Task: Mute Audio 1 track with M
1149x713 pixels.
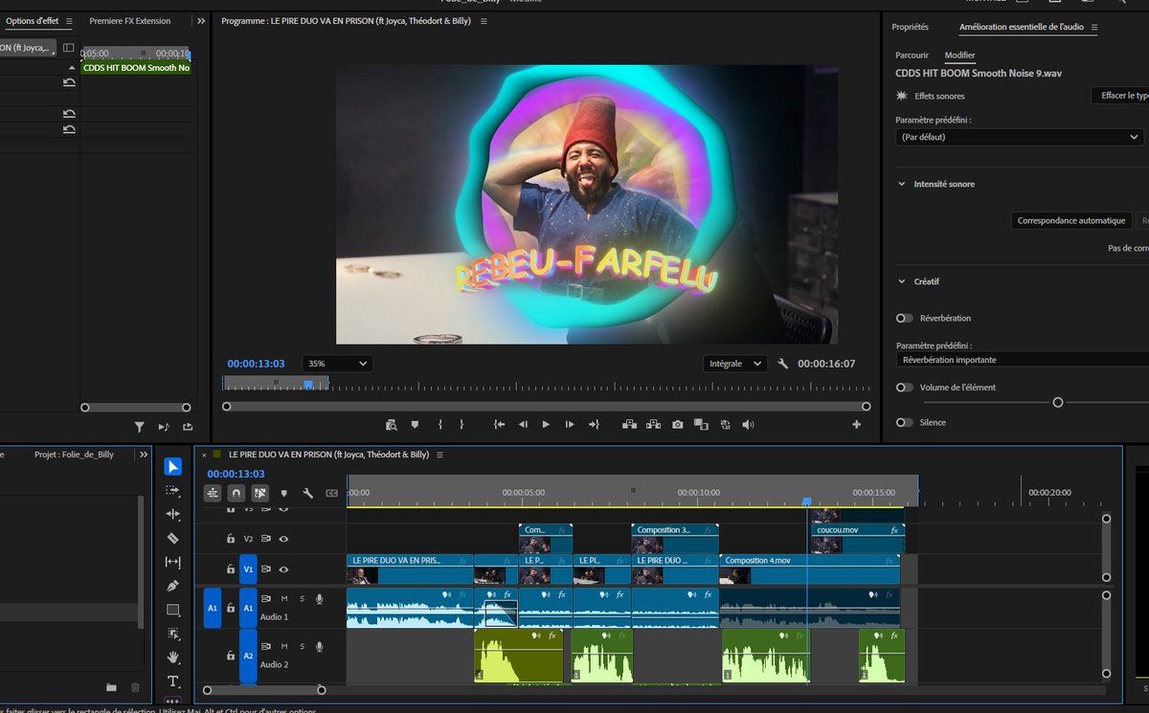Action: point(283,598)
